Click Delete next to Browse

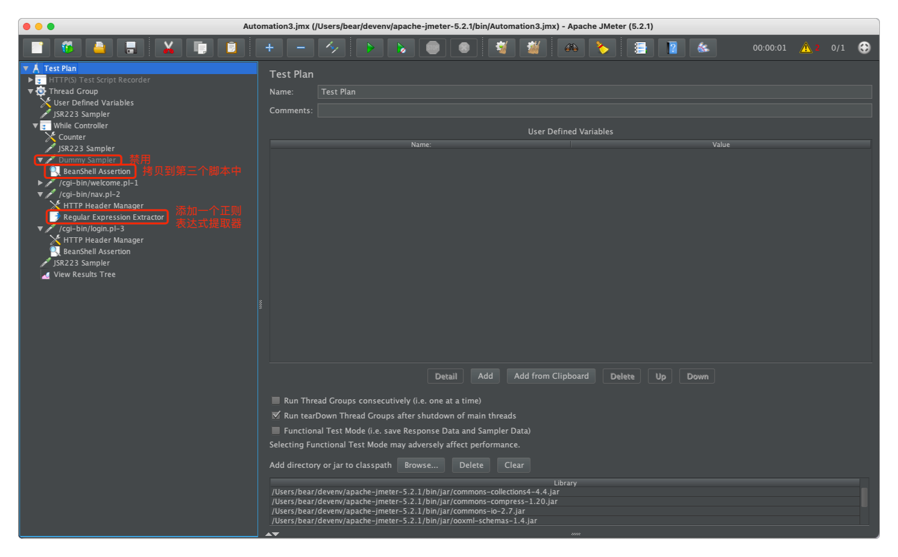click(471, 465)
